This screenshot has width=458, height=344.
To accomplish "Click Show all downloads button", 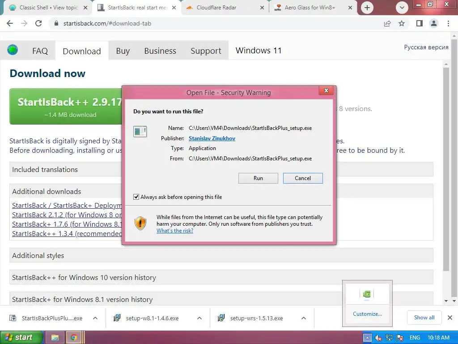I will pyautogui.click(x=424, y=318).
